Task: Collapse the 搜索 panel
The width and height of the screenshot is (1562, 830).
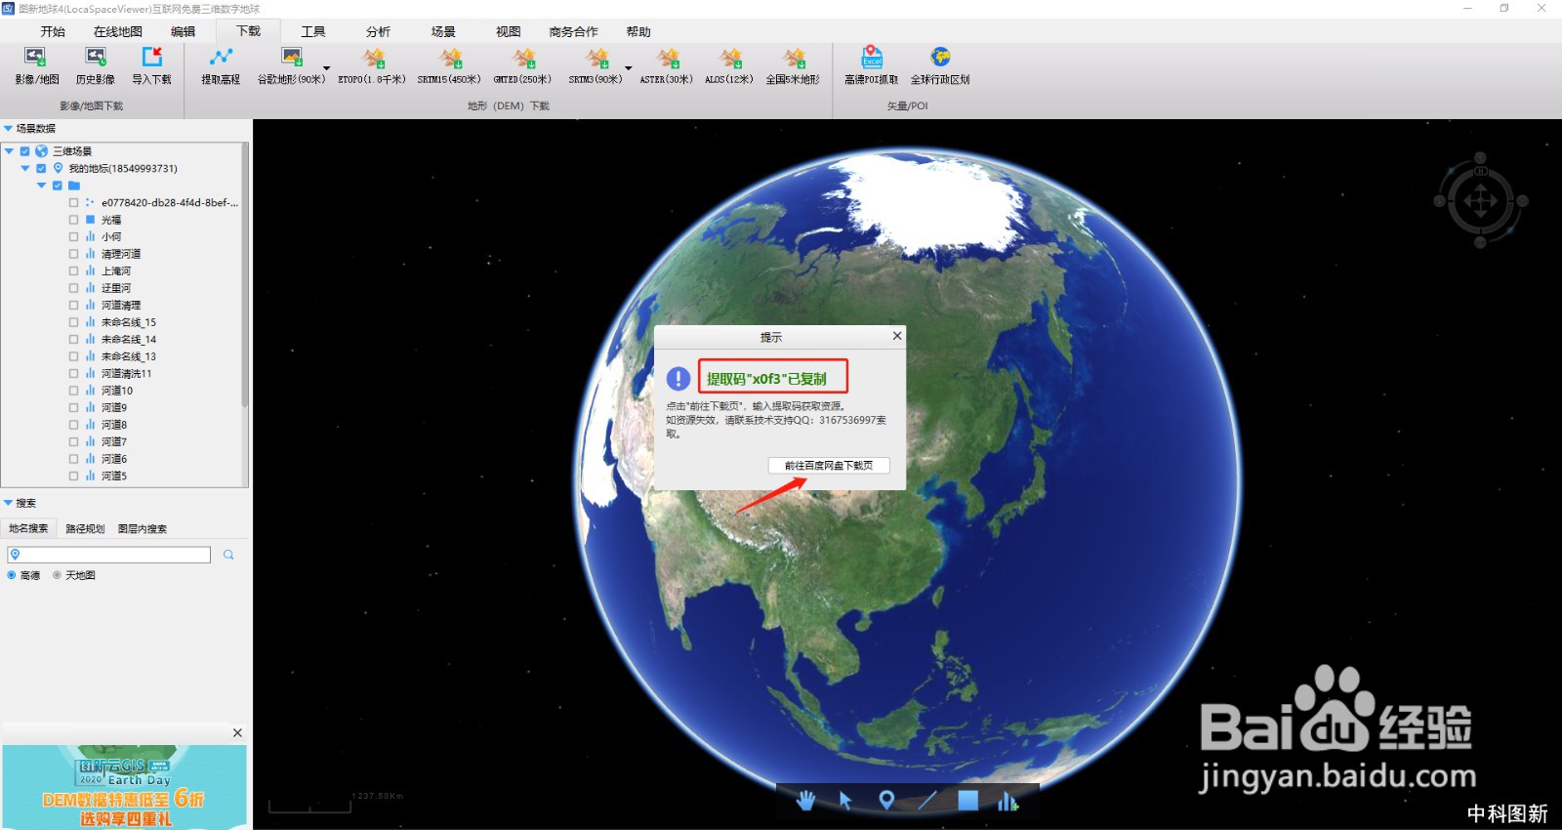Action: (8, 503)
